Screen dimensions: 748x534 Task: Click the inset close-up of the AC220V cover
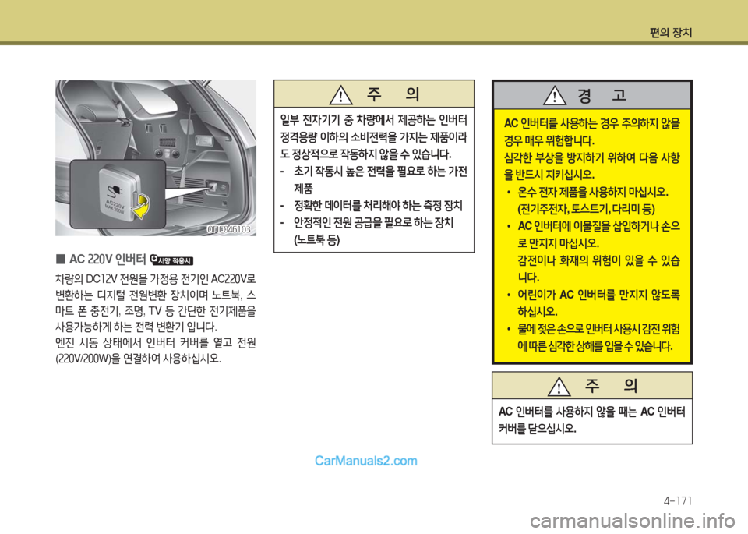[x=118, y=194]
